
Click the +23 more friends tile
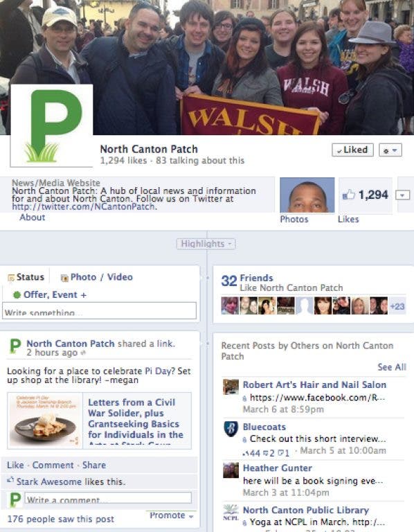tap(397, 306)
